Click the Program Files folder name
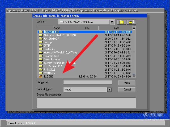This screenshot has width=170, height=127. tap(51, 56)
